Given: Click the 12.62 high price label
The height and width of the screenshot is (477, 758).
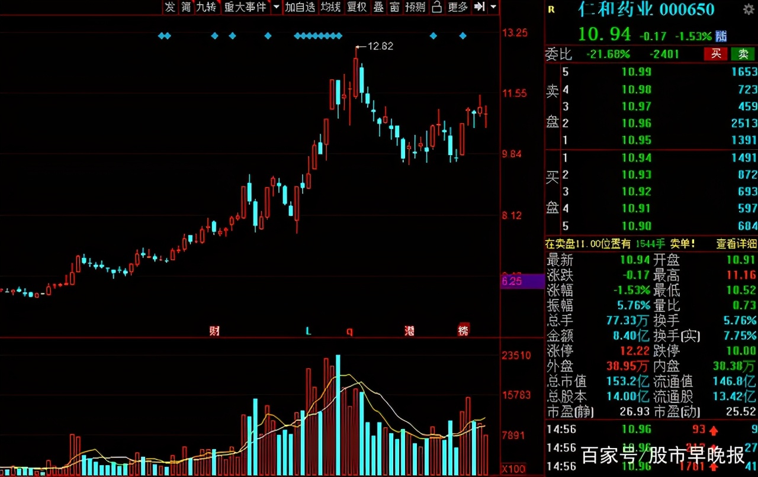Looking at the screenshot, I should click(380, 46).
